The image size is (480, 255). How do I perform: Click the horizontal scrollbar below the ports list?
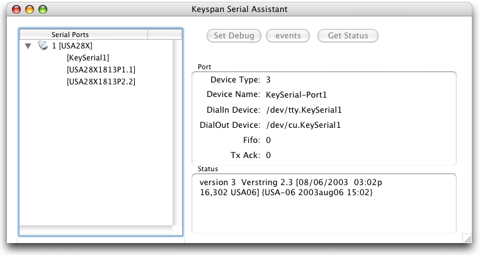[96, 230]
